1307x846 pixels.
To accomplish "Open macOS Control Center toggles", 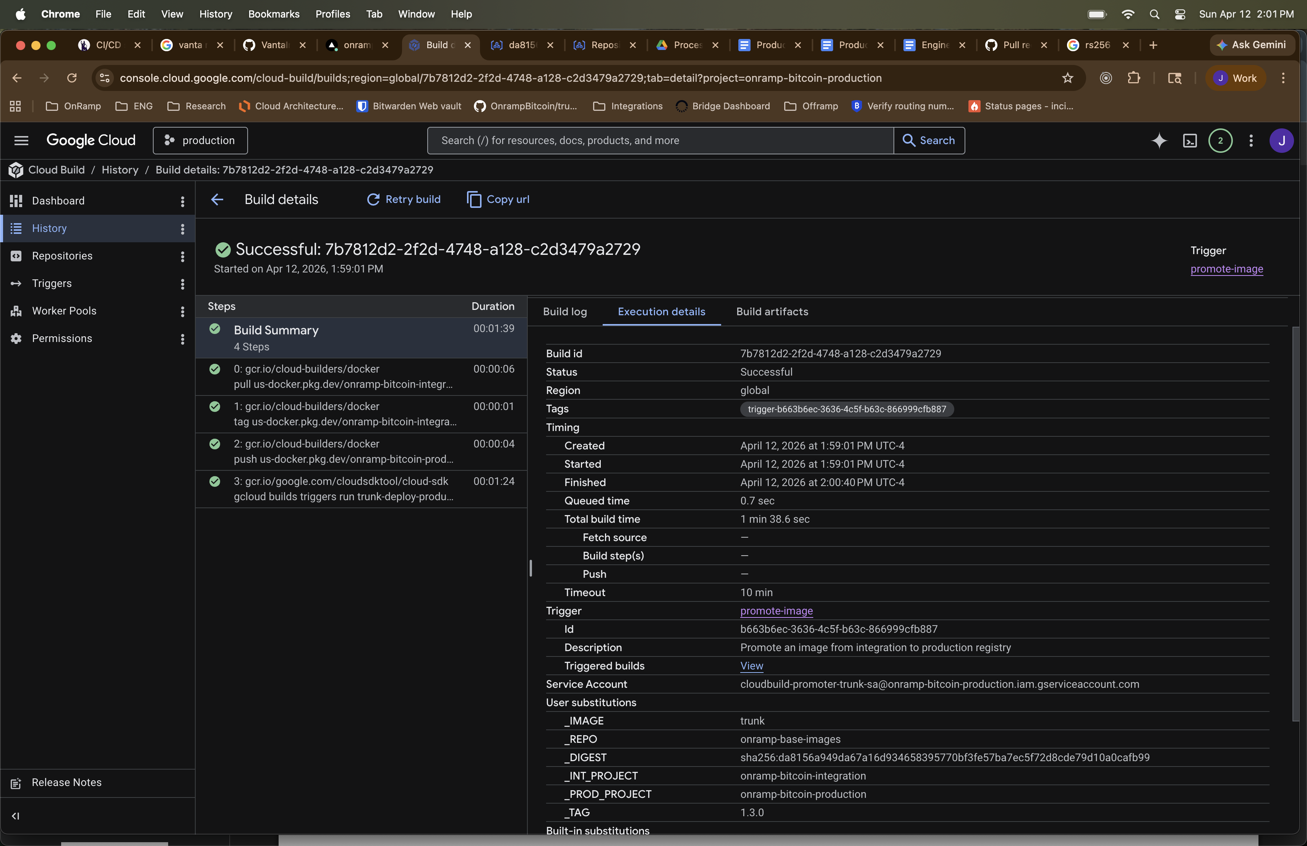I will (x=1180, y=14).
